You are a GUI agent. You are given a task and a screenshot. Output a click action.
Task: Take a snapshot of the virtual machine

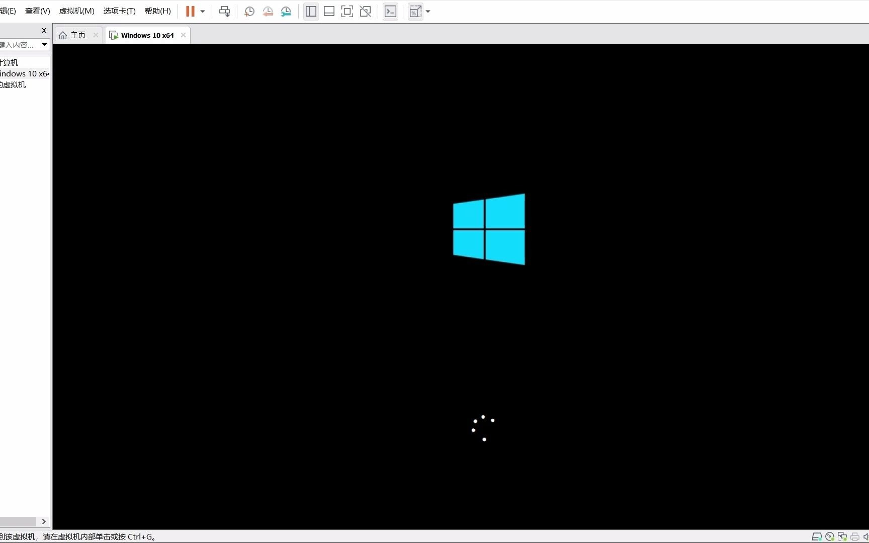(249, 11)
